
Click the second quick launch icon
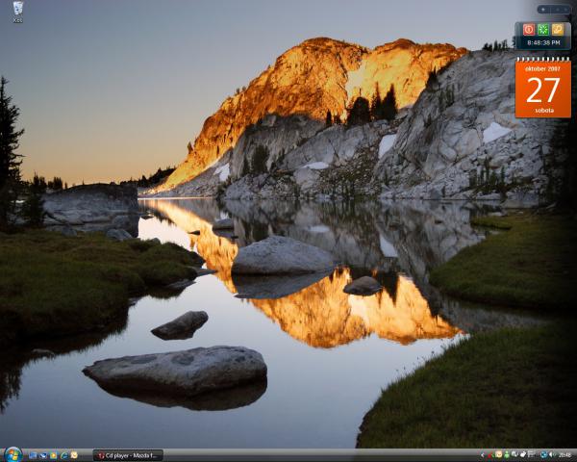pyautogui.click(x=43, y=454)
